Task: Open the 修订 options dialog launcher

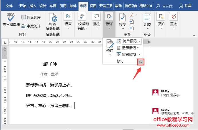Action: (141, 62)
